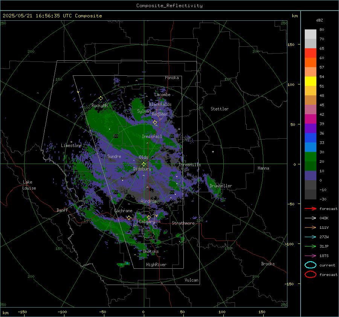Click the Limestone label
The width and height of the screenshot is (339, 317).
point(71,145)
